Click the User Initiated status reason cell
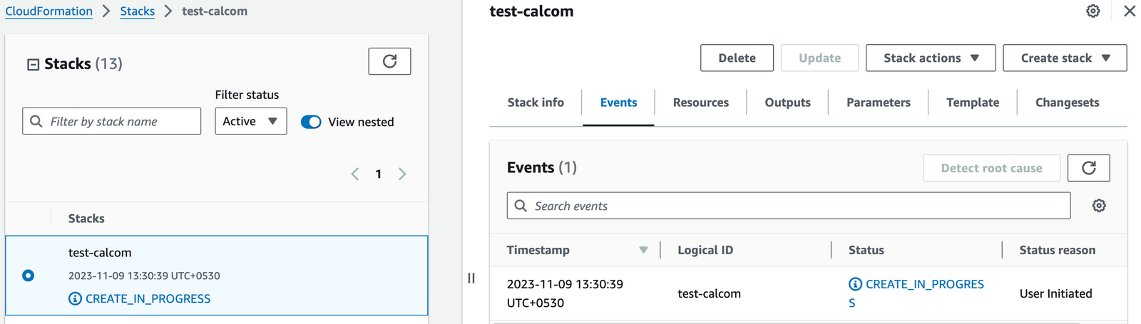 (1055, 293)
